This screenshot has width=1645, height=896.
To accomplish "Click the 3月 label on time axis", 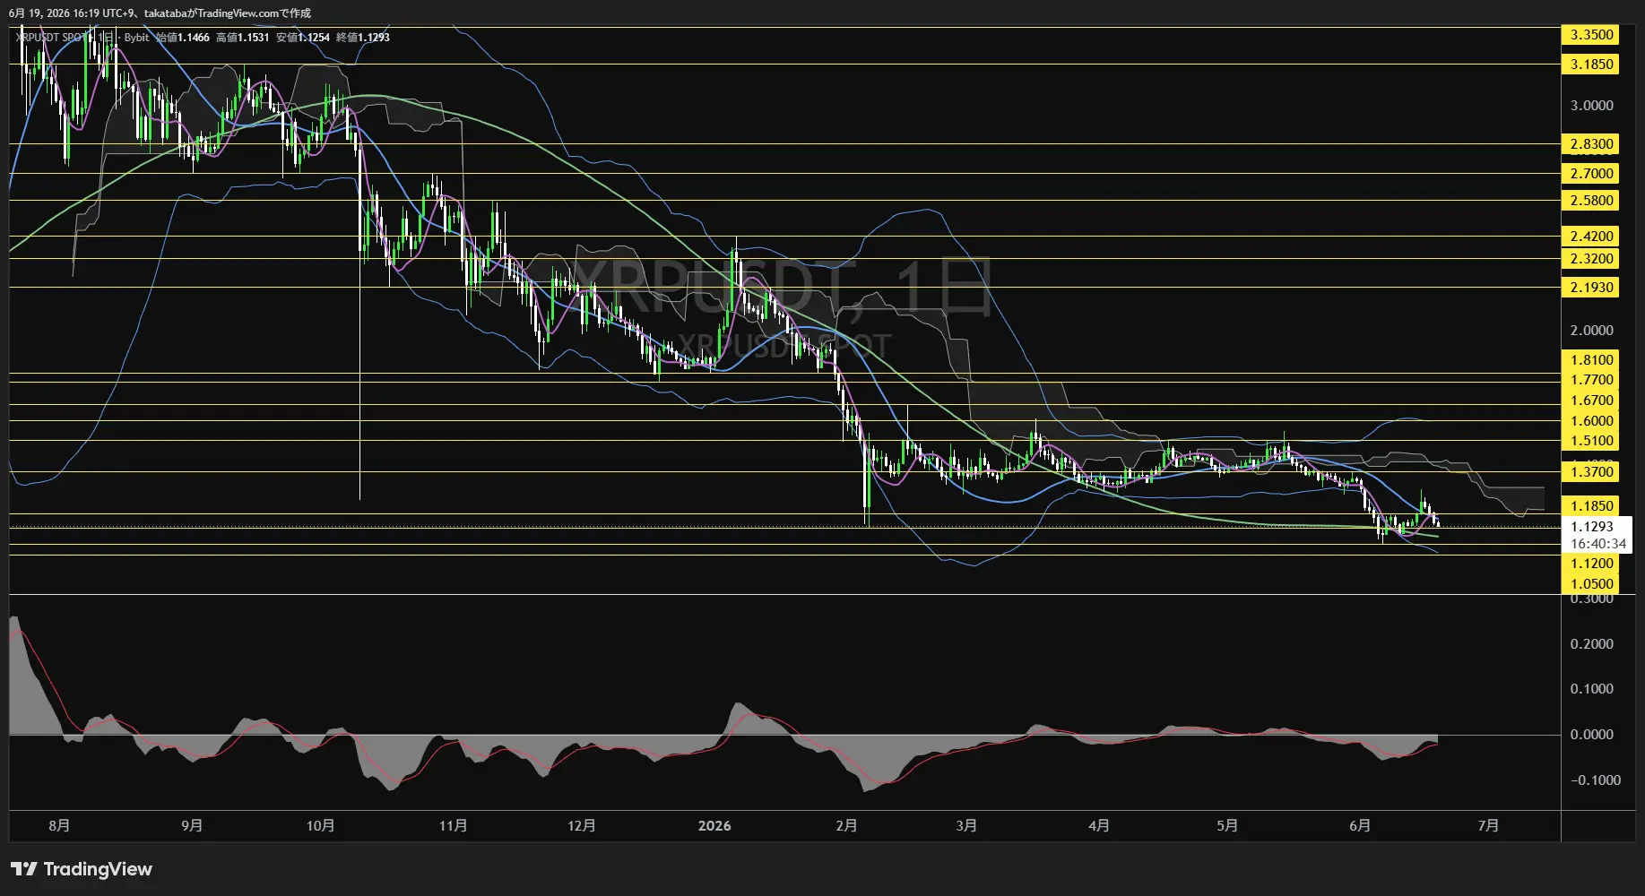I will [966, 826].
